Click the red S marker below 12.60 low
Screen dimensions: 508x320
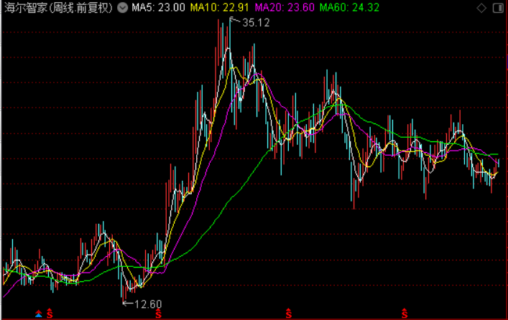click(158, 313)
